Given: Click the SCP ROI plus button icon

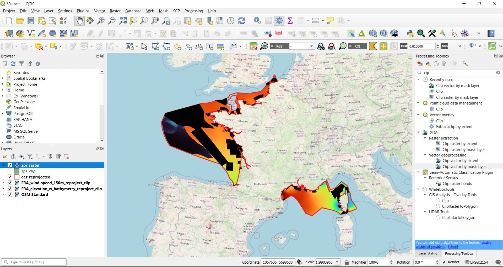Looking at the screenshot, I should click(383, 46).
